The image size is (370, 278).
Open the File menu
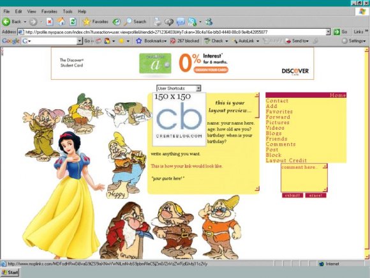click(x=6, y=12)
